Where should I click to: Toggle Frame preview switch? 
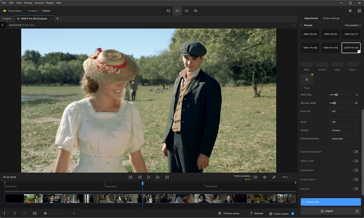255,177
